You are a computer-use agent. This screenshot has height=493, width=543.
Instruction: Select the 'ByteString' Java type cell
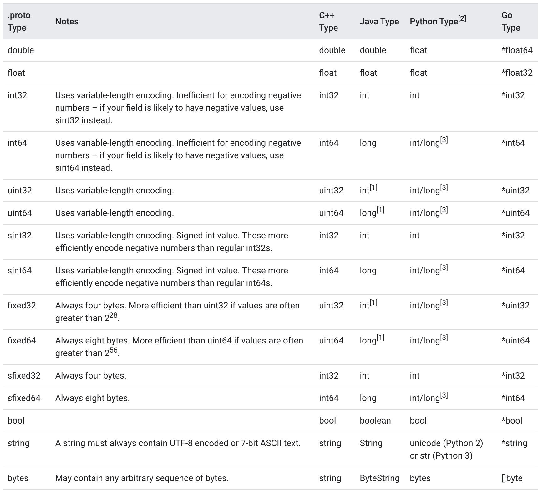(379, 478)
